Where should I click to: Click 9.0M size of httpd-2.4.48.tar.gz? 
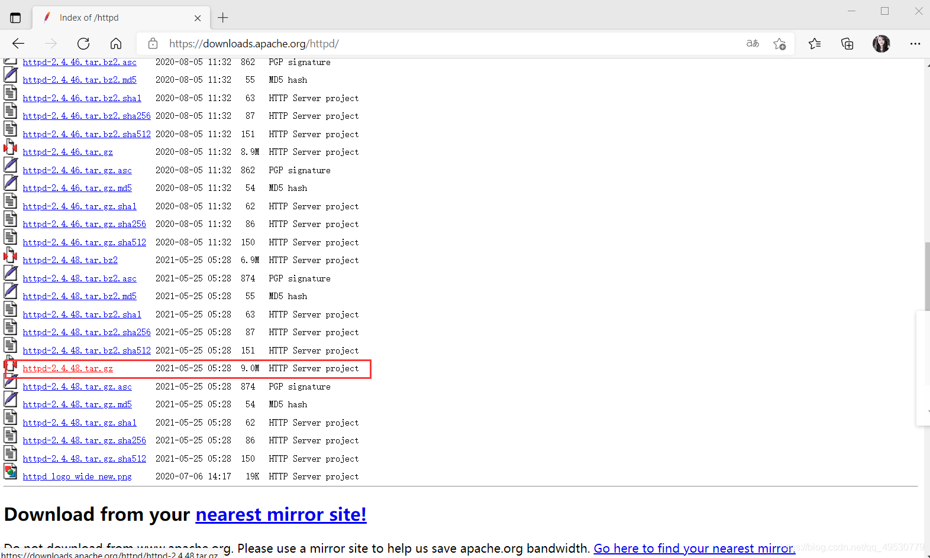click(250, 368)
